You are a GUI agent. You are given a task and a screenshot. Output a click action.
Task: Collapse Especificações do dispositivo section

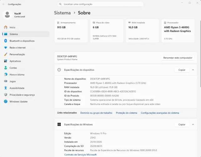(x=193, y=70)
